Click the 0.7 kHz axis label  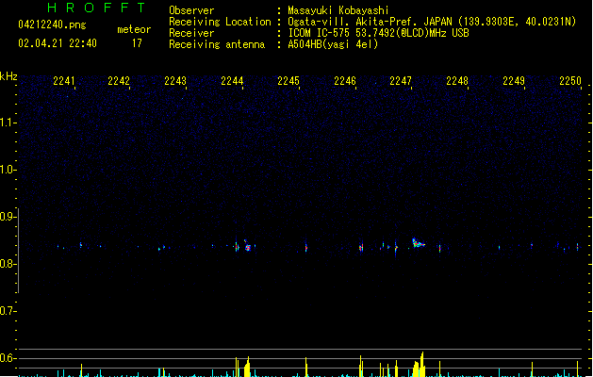point(8,311)
